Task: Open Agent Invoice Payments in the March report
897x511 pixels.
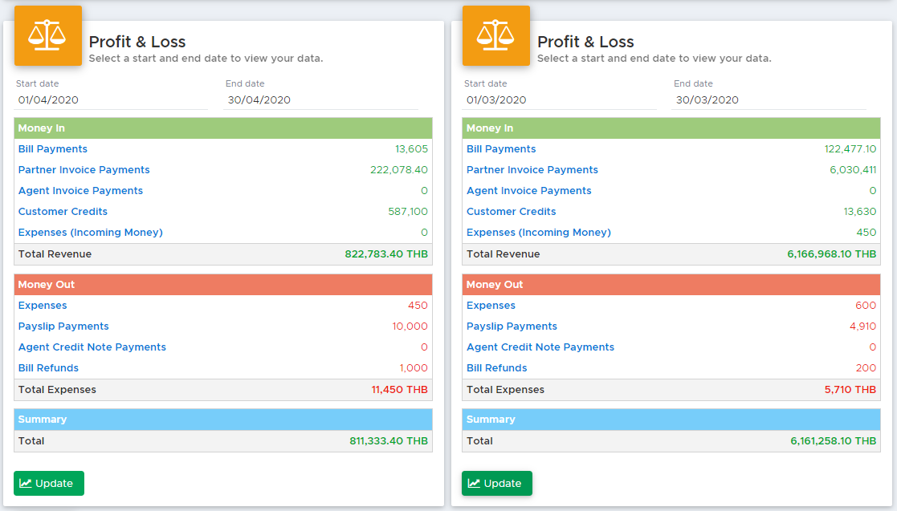Action: [529, 191]
